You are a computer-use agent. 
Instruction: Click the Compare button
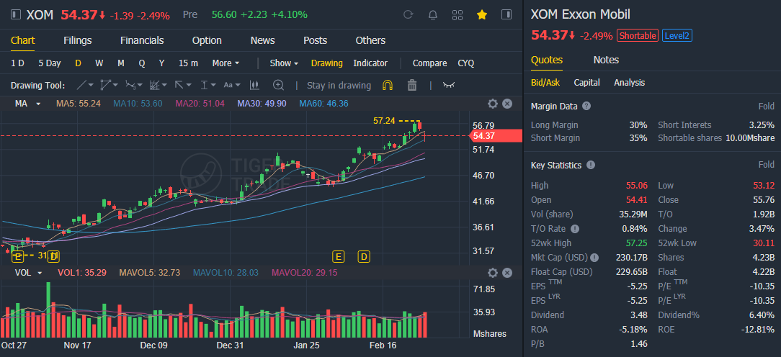(430, 63)
